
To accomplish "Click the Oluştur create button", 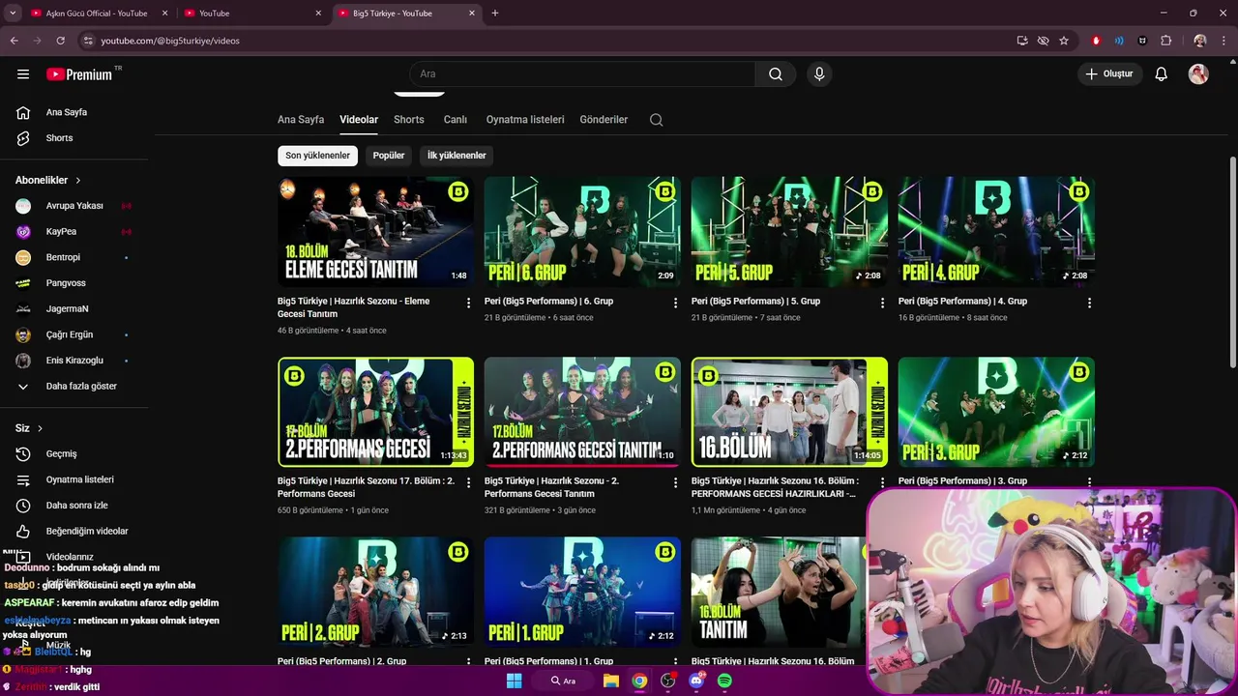I will 1110,74.
